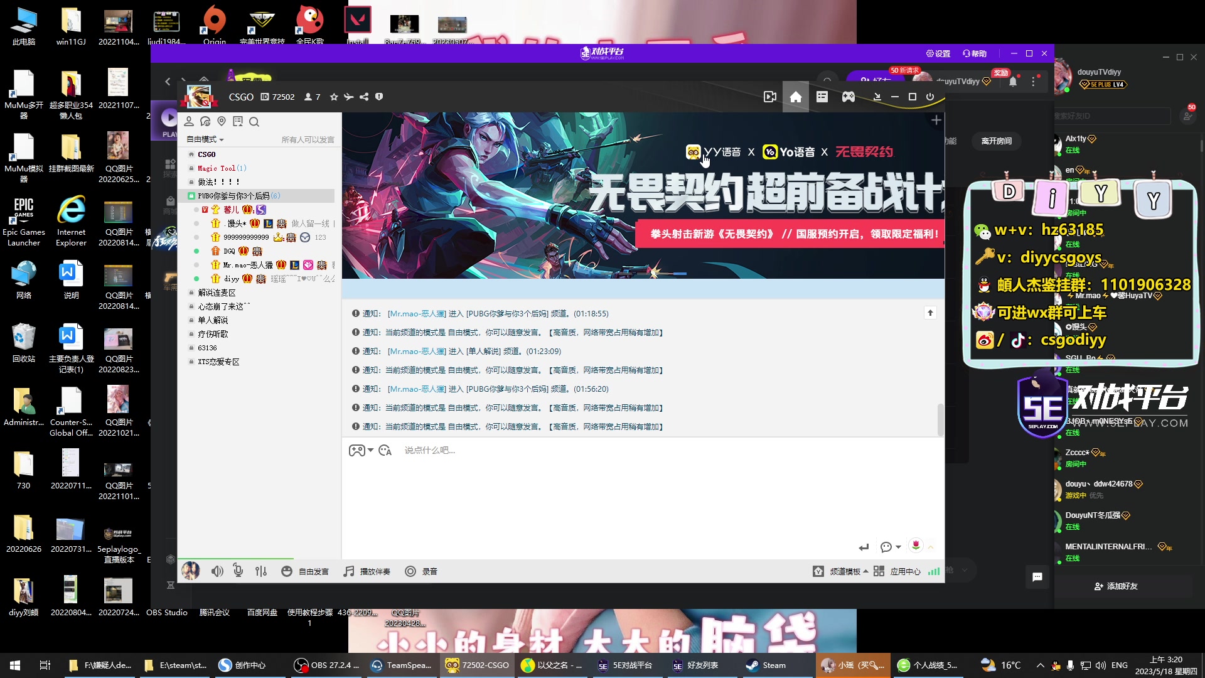Click the location pin icon above channel tree

click(222, 121)
